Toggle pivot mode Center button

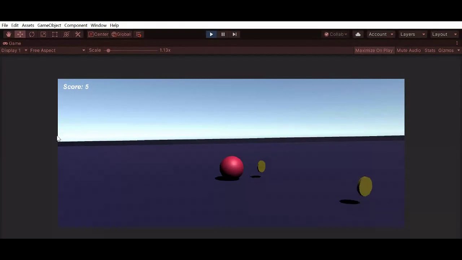coord(99,34)
